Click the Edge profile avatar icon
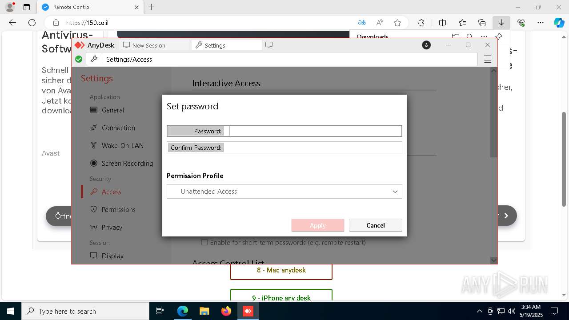This screenshot has height=320, width=569. [10, 7]
